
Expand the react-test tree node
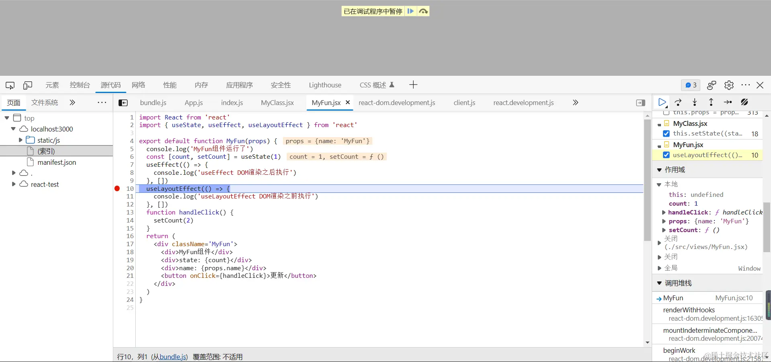[14, 184]
